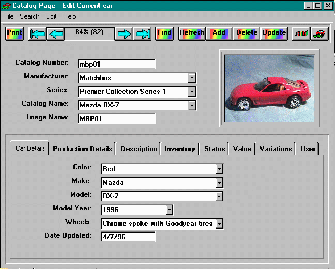Go to the first record arrow
The image size is (335, 269).
point(37,34)
